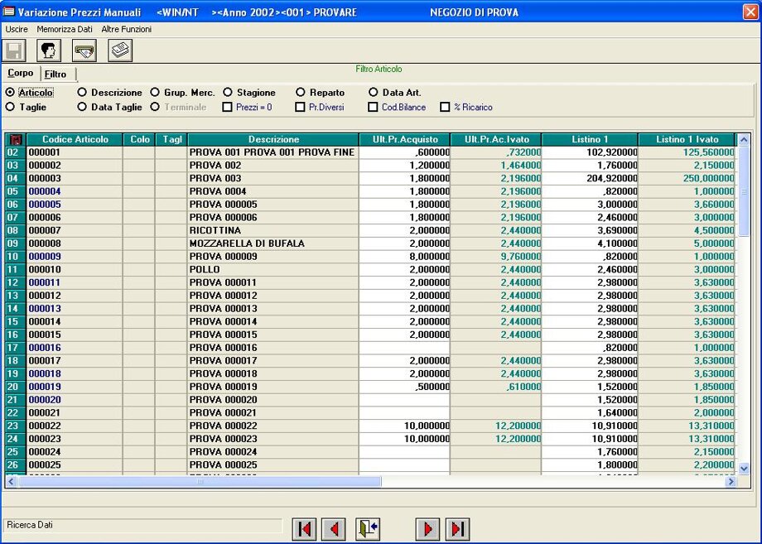762x544 pixels.
Task: Go to previous record arrow button
Action: (334, 528)
